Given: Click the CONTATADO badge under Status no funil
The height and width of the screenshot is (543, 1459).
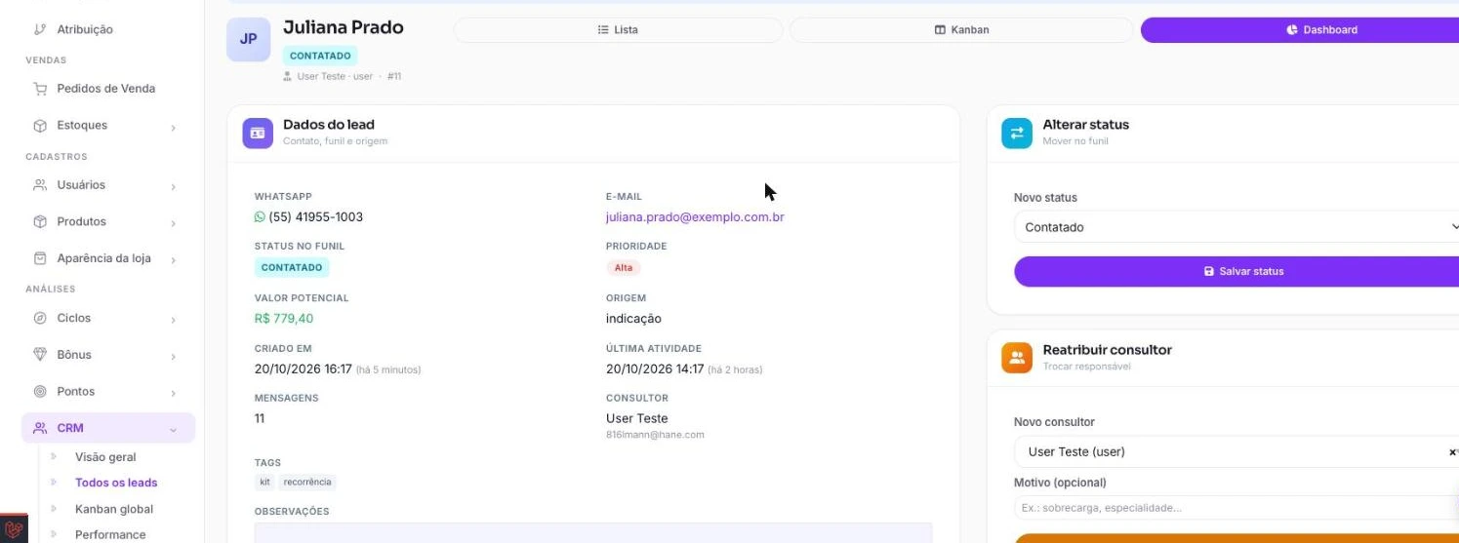Looking at the screenshot, I should coord(292,267).
